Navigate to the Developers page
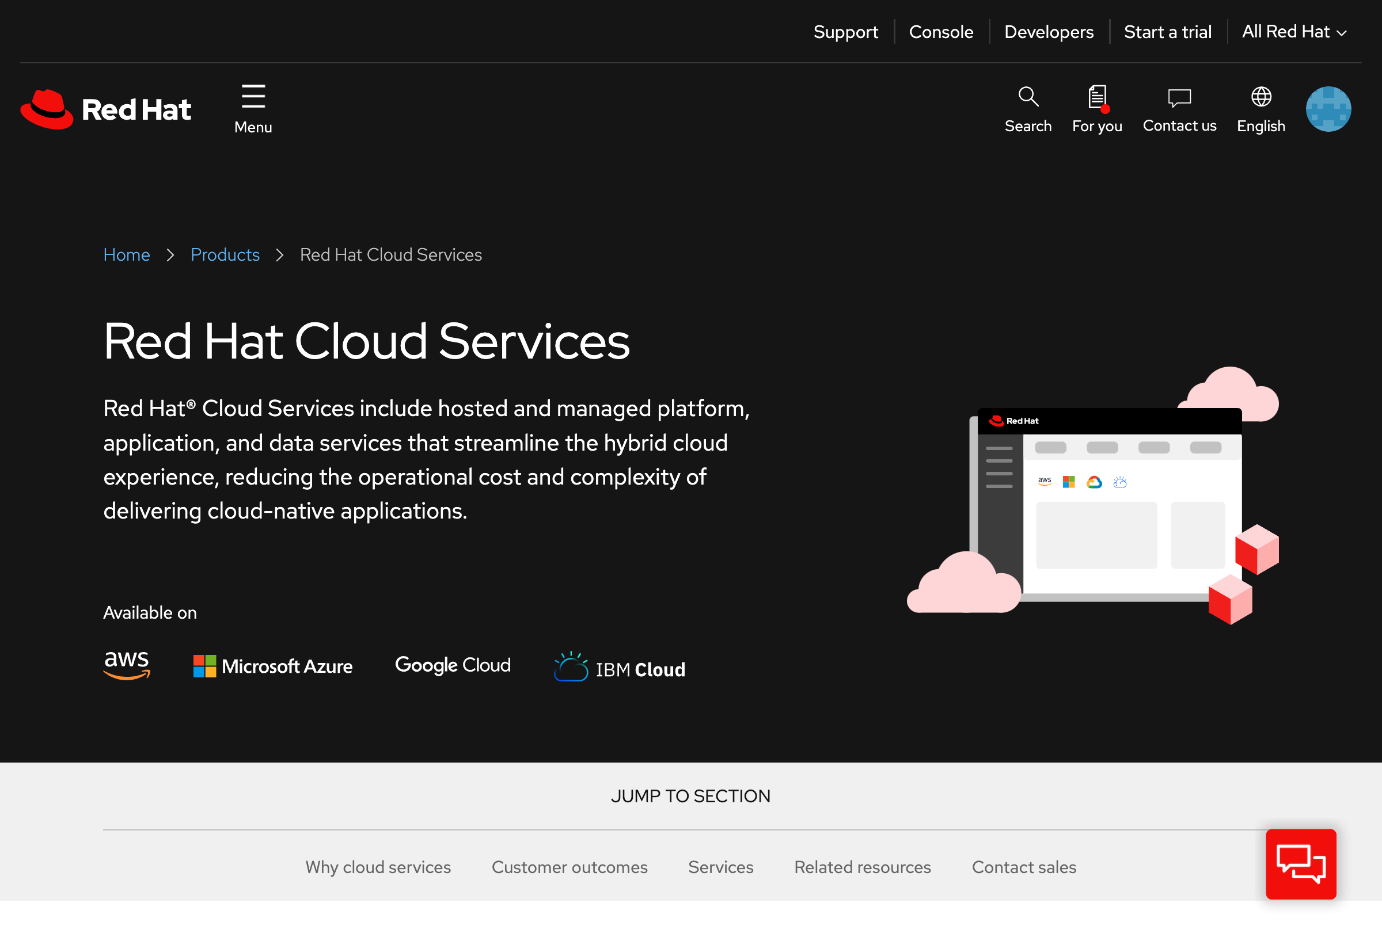The height and width of the screenshot is (945, 1382). (1049, 32)
